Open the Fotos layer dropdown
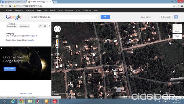Image resolution: width=184 pixels, height=104 pixels. (x=177, y=36)
